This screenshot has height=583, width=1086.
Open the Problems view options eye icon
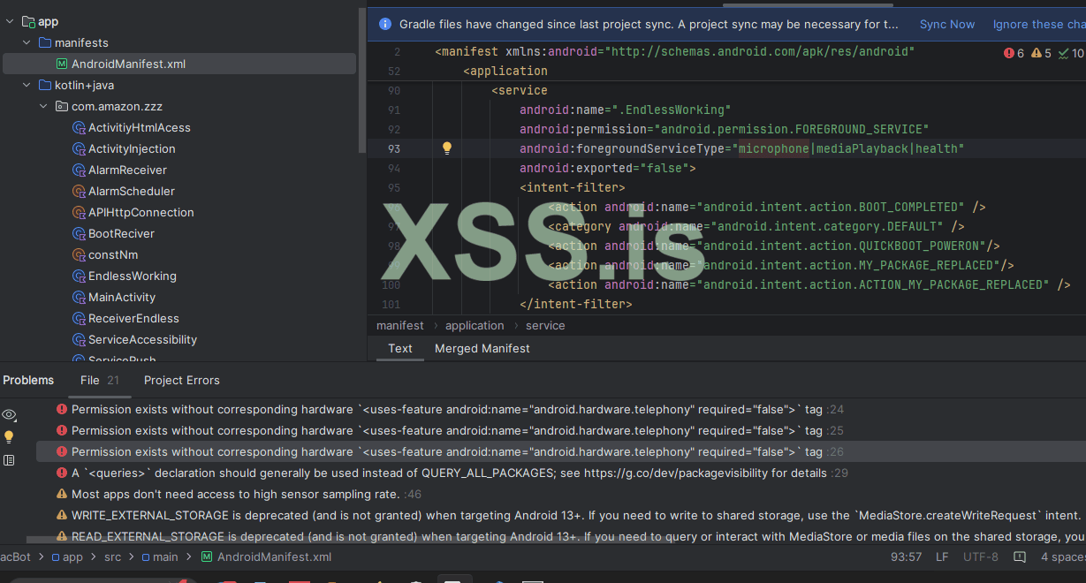tap(9, 414)
